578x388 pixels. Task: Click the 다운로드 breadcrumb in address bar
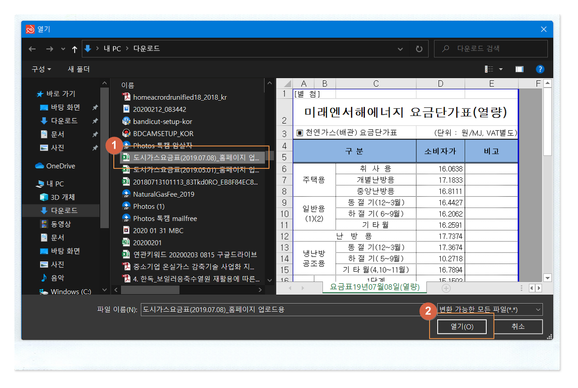[x=146, y=49]
